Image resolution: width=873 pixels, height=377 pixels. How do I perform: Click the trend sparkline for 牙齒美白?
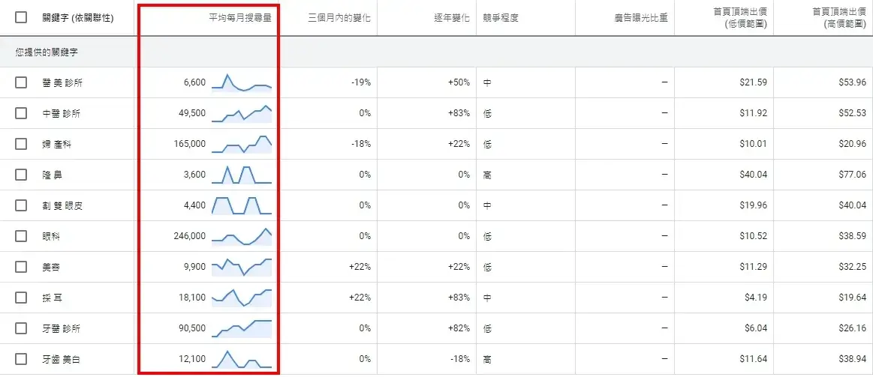[241, 359]
